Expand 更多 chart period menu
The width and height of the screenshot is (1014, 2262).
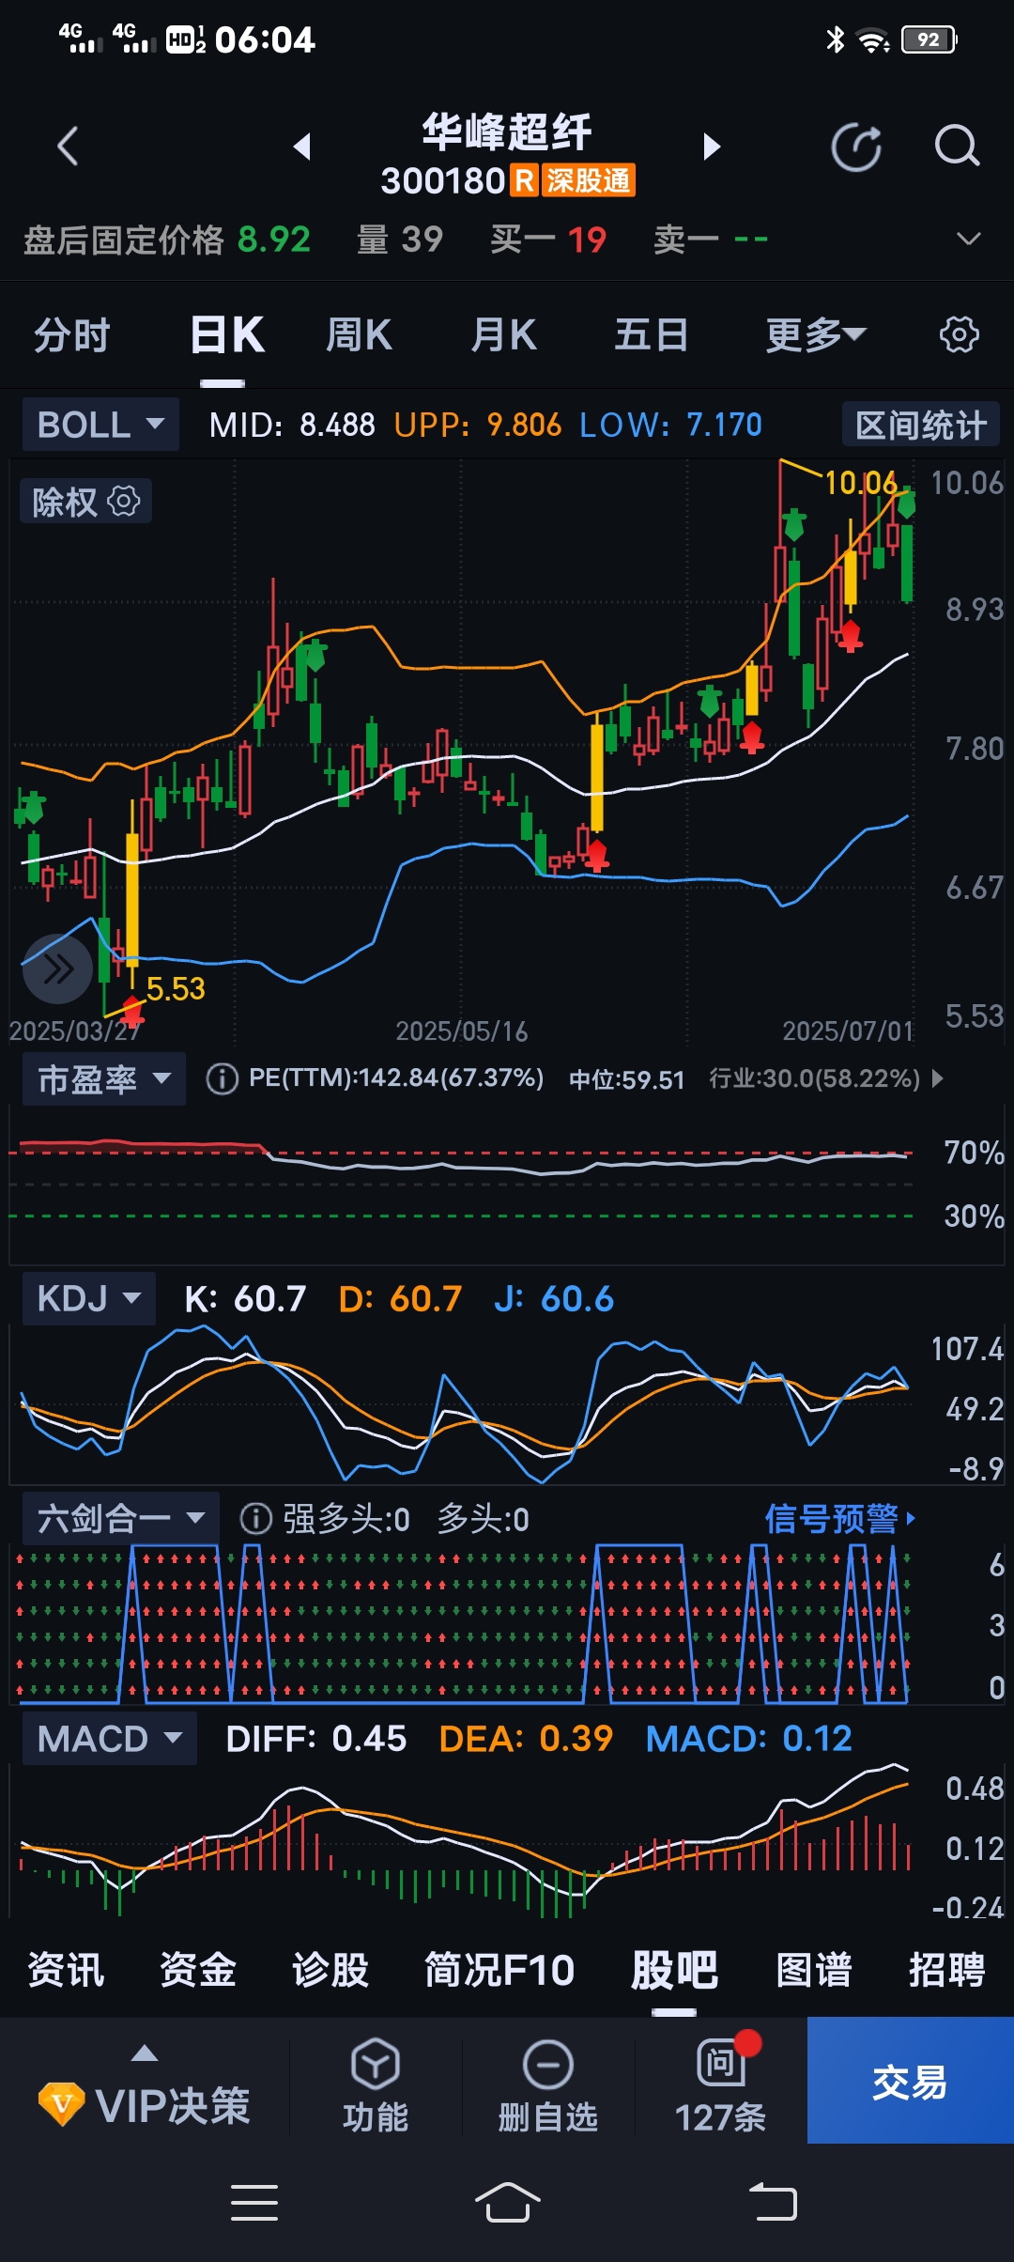pos(816,335)
